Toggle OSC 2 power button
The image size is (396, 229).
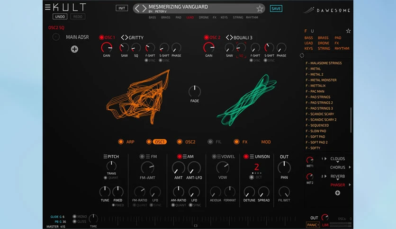pos(207,37)
